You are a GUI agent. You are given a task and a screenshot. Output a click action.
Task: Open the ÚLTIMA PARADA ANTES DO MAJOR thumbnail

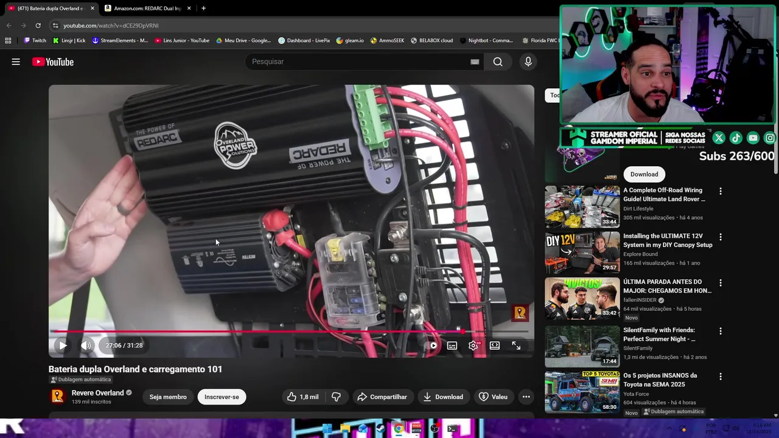(582, 299)
